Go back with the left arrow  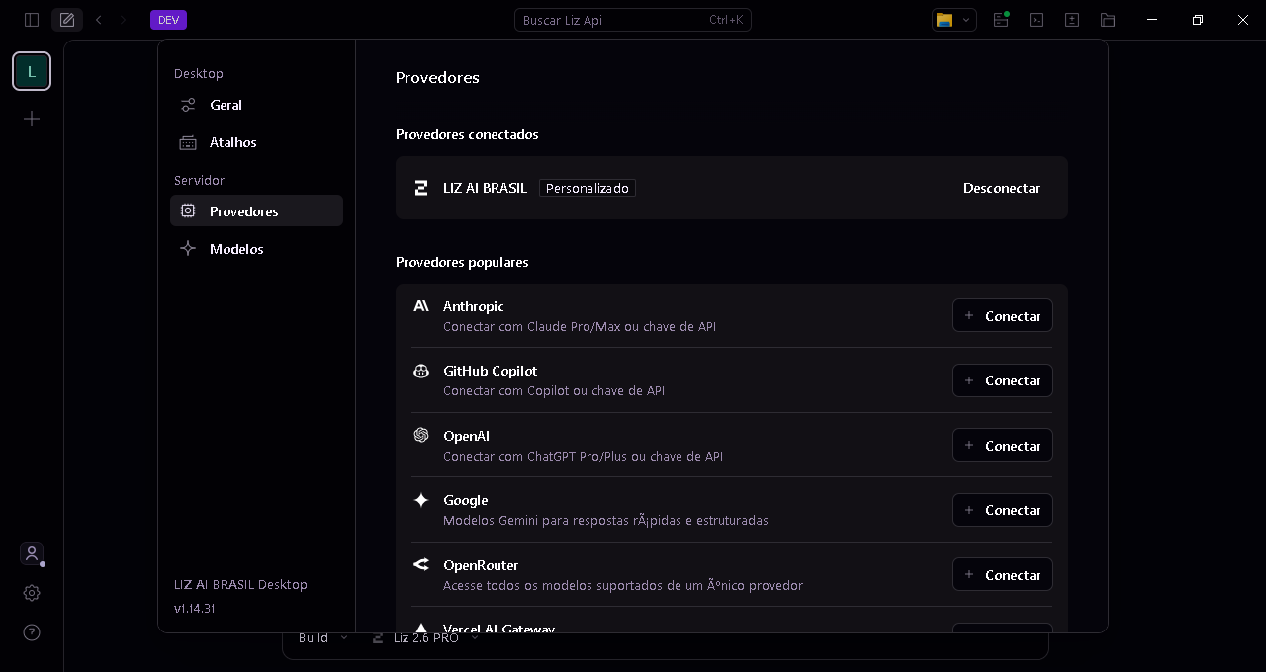tap(98, 20)
